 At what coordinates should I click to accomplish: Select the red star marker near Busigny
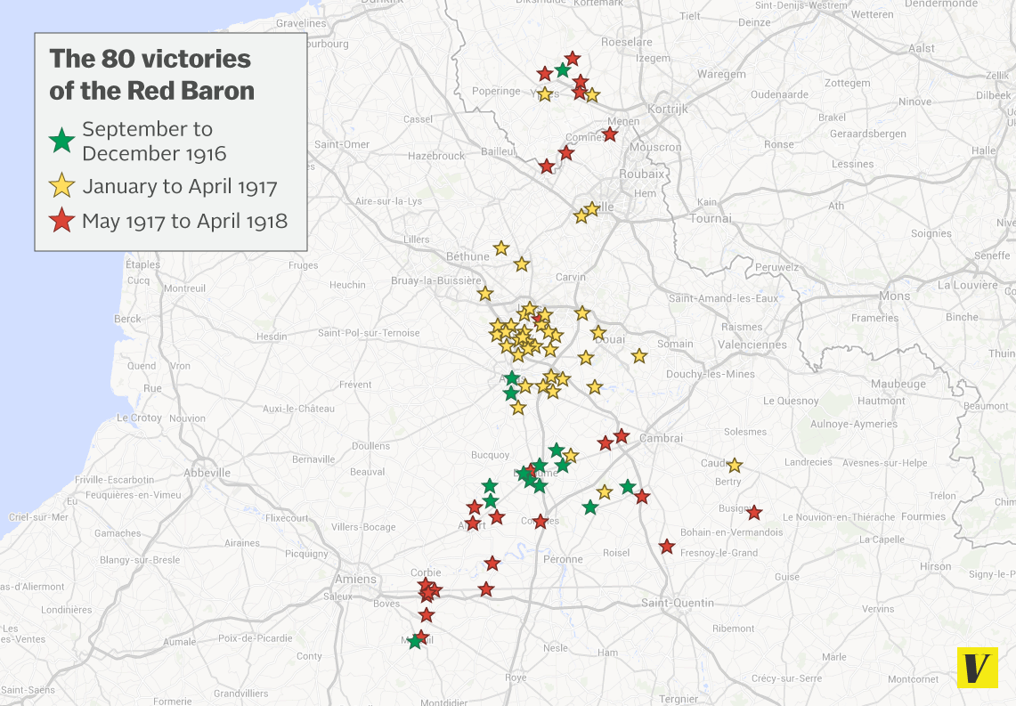753,513
